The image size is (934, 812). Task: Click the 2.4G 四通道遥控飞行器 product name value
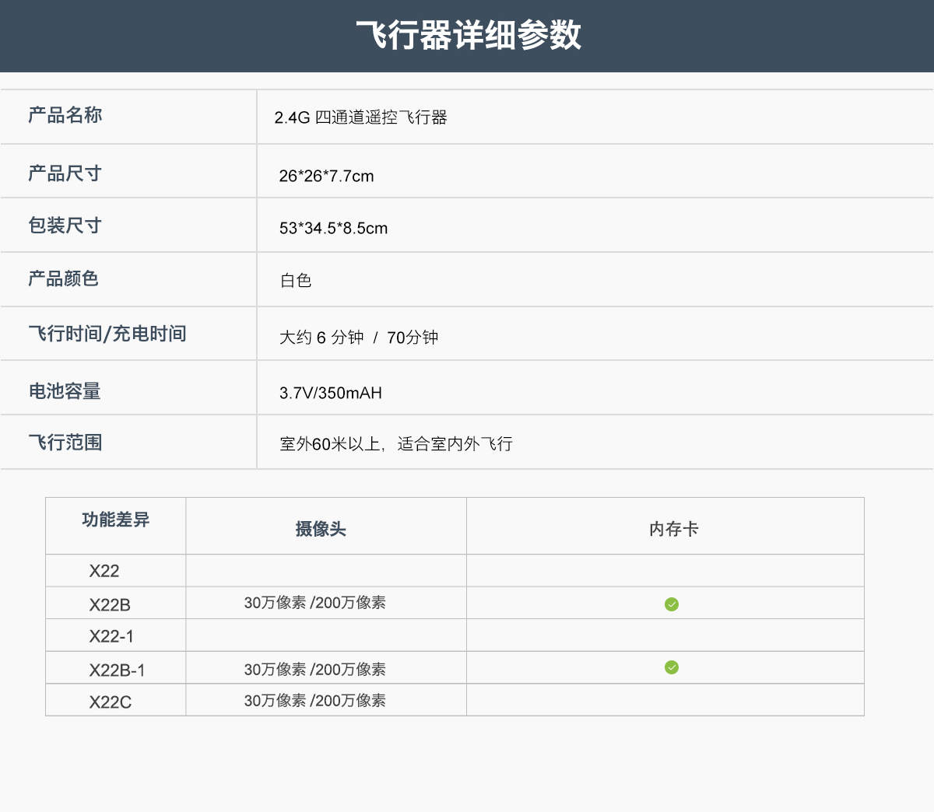tap(360, 117)
